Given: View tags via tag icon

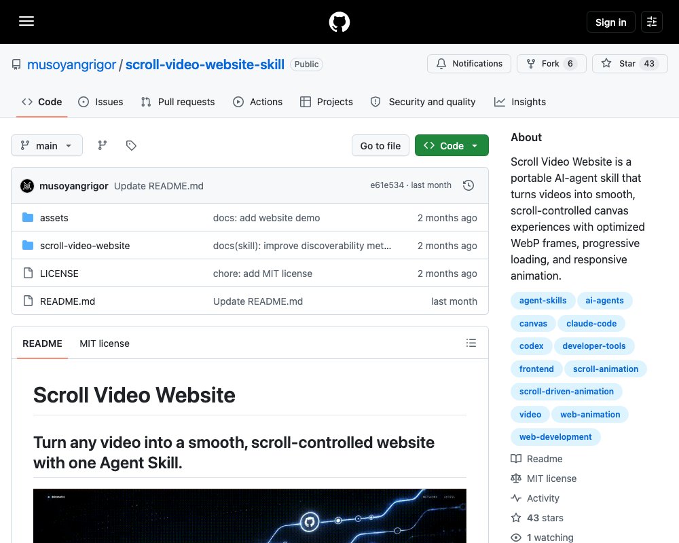Looking at the screenshot, I should [x=131, y=145].
